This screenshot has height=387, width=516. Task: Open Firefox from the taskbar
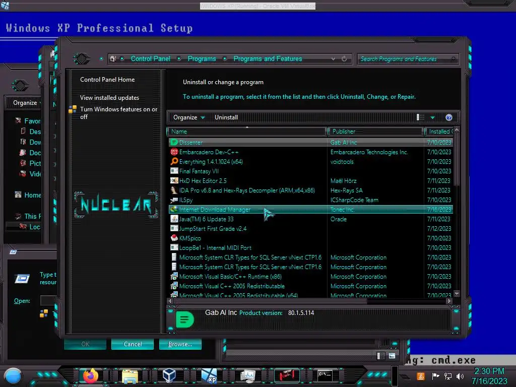click(91, 376)
